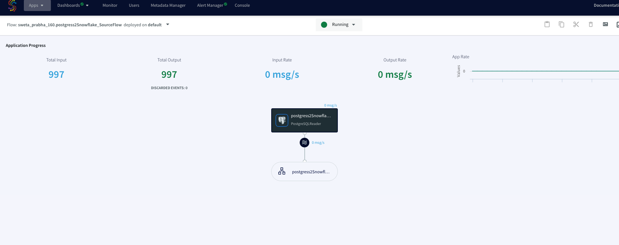Select the PostgreSQLReader source node

tap(304, 120)
